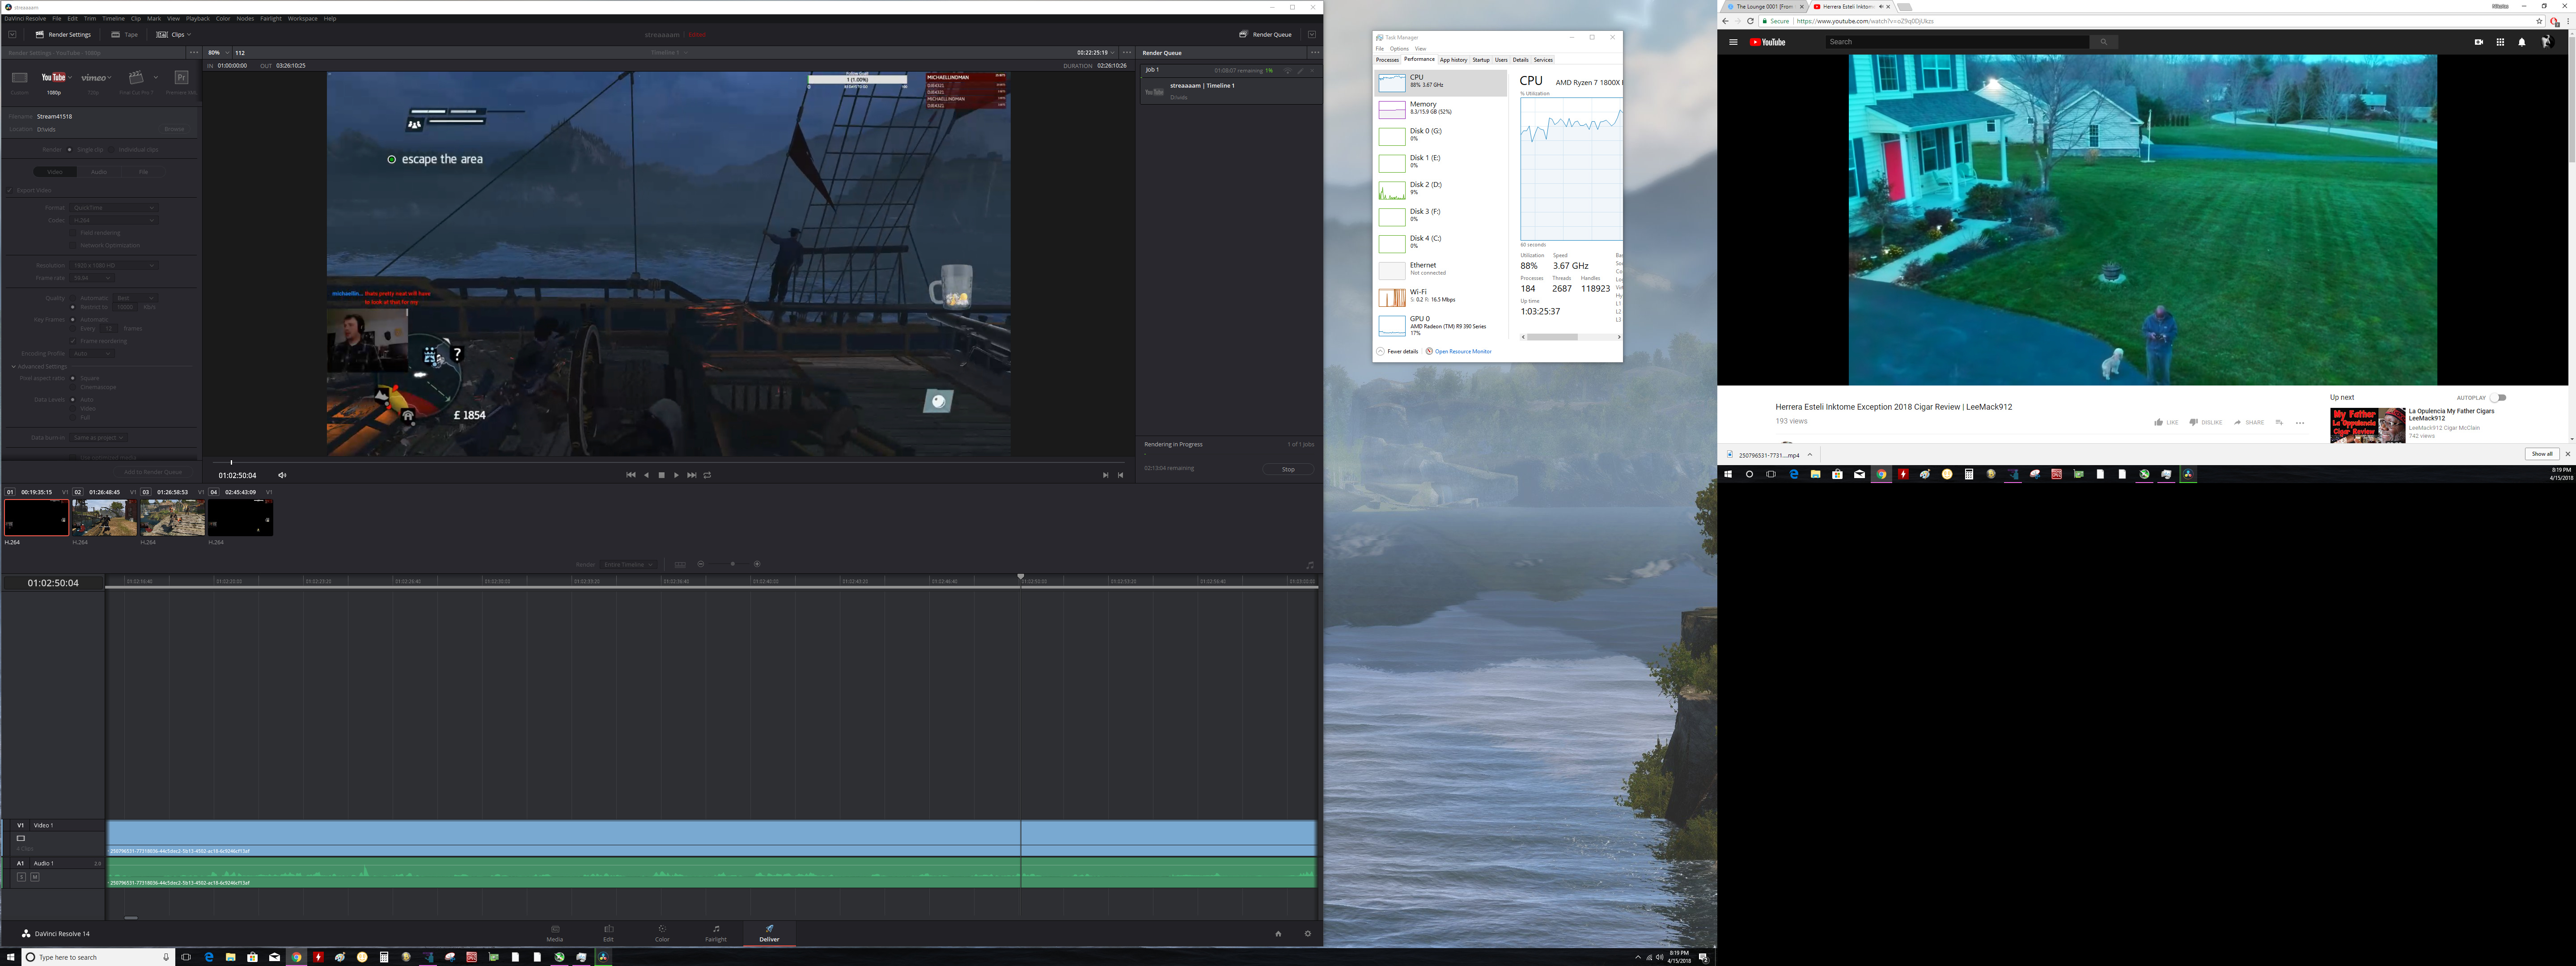Toggle the Export Video checkbox
The width and height of the screenshot is (2576, 966).
coord(10,190)
